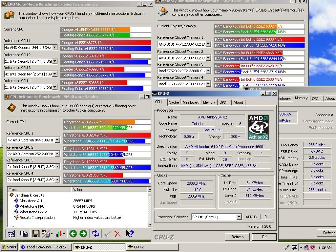Switch to the Mainboard tab in front CPU-Z window
The width and height of the screenshot is (336, 252).
(191, 102)
